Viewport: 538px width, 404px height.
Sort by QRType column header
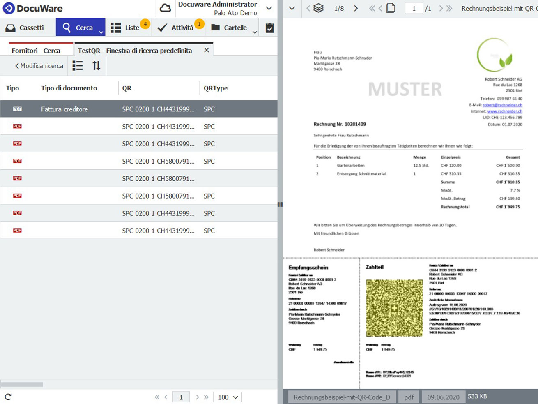[216, 88]
